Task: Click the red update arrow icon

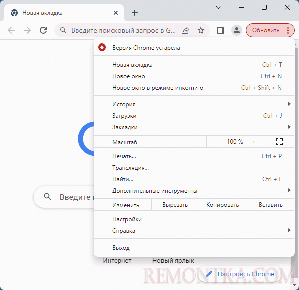Action: point(102,47)
